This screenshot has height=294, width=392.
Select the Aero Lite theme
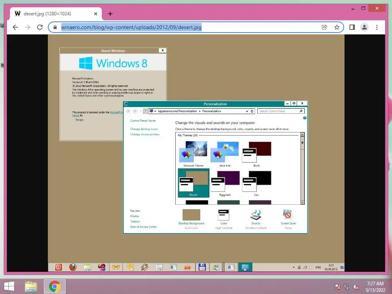click(225, 154)
